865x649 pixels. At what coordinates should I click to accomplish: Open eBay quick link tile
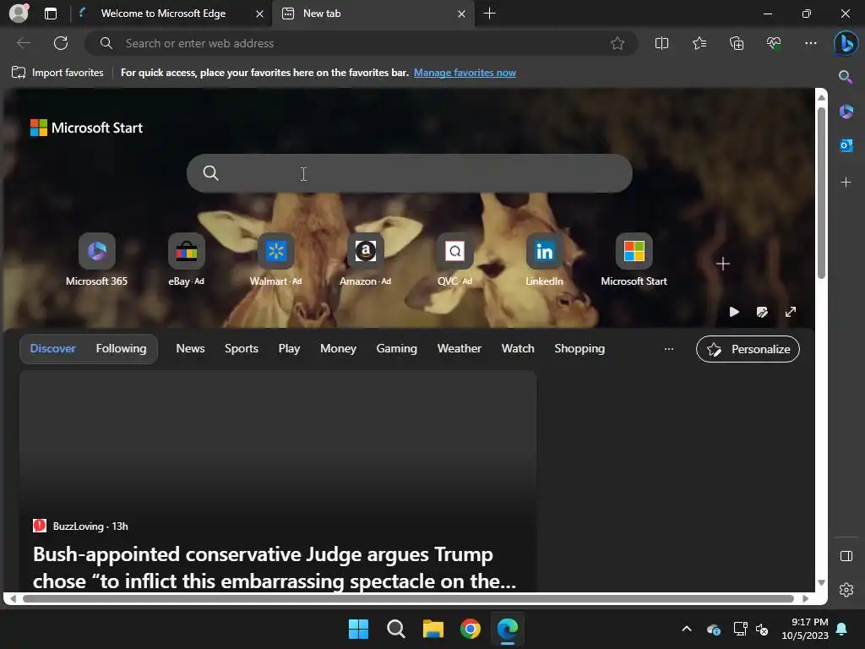pyautogui.click(x=187, y=260)
